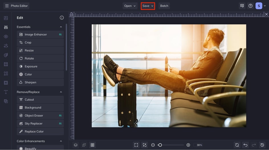Click the Fit to Screen icon
The image size is (269, 150).
pyautogui.click(x=136, y=145)
